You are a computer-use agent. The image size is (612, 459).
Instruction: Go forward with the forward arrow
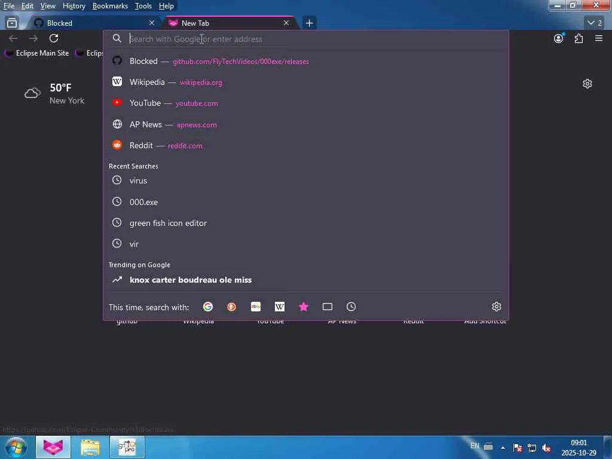pyautogui.click(x=33, y=38)
